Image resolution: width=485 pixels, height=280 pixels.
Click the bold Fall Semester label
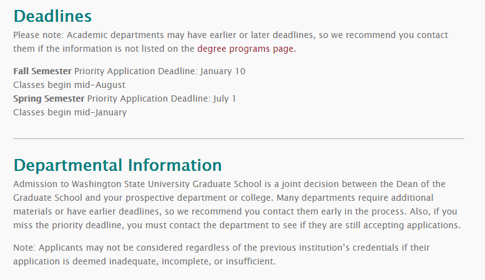tap(42, 71)
